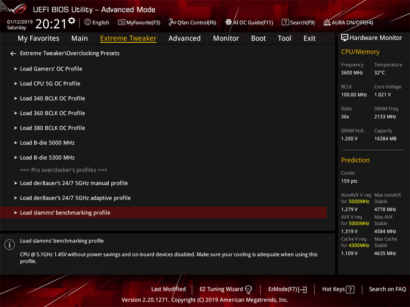Click the EzMode exit arrow icon
This screenshot has height=307, width=410.
[x=303, y=289]
